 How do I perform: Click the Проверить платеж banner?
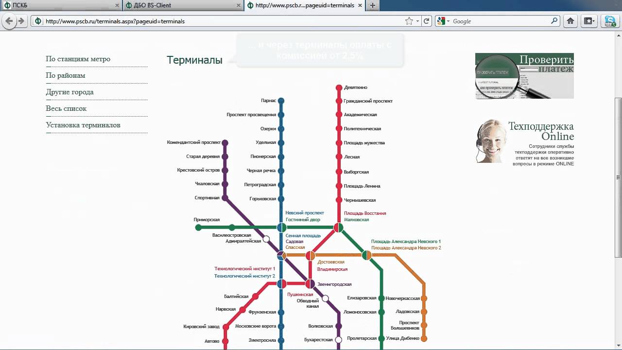point(524,76)
